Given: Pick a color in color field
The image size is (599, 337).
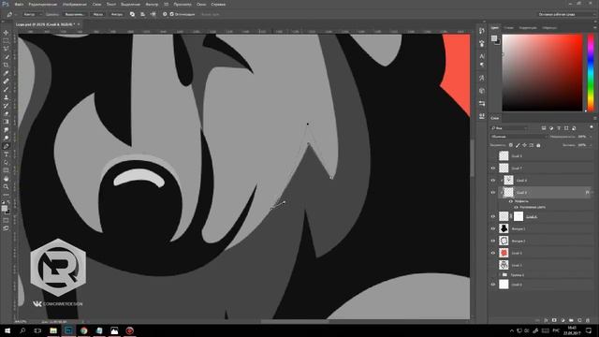Looking at the screenshot, I should click(543, 73).
